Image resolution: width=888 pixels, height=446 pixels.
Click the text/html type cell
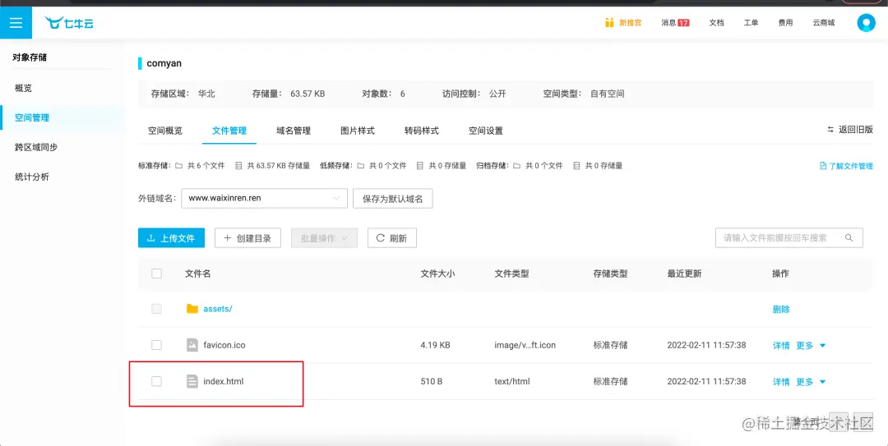click(512, 381)
